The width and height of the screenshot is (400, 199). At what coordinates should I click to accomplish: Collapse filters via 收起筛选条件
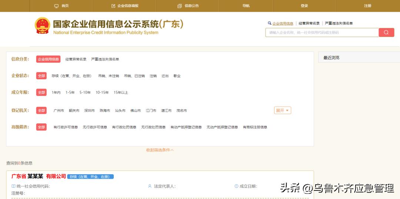pyautogui.click(x=160, y=150)
